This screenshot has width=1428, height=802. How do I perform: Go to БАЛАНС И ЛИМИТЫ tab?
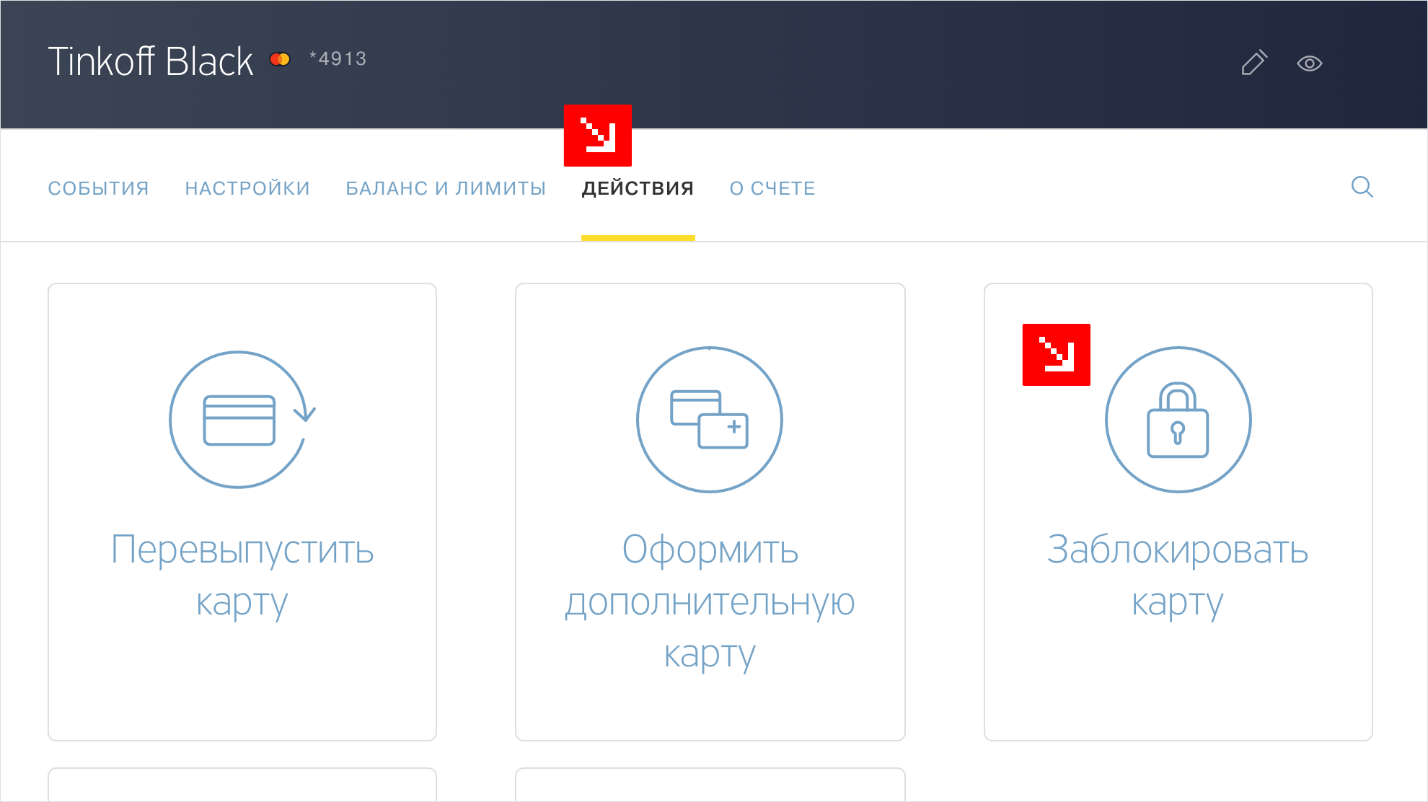(446, 188)
